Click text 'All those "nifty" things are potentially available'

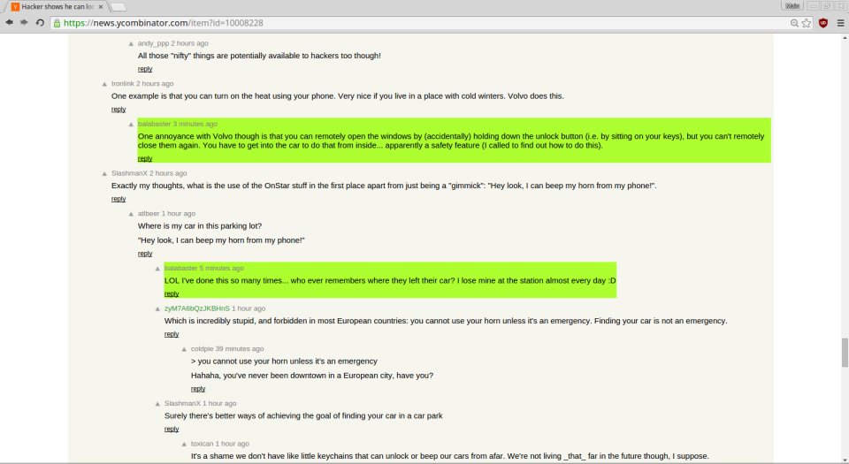[224, 56]
